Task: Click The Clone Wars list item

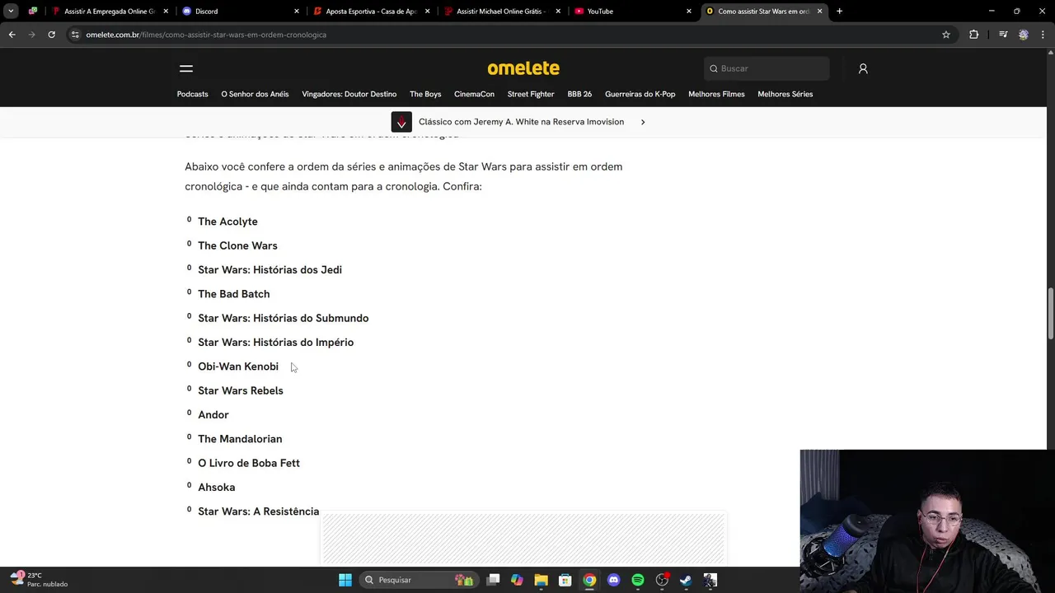Action: pos(237,245)
